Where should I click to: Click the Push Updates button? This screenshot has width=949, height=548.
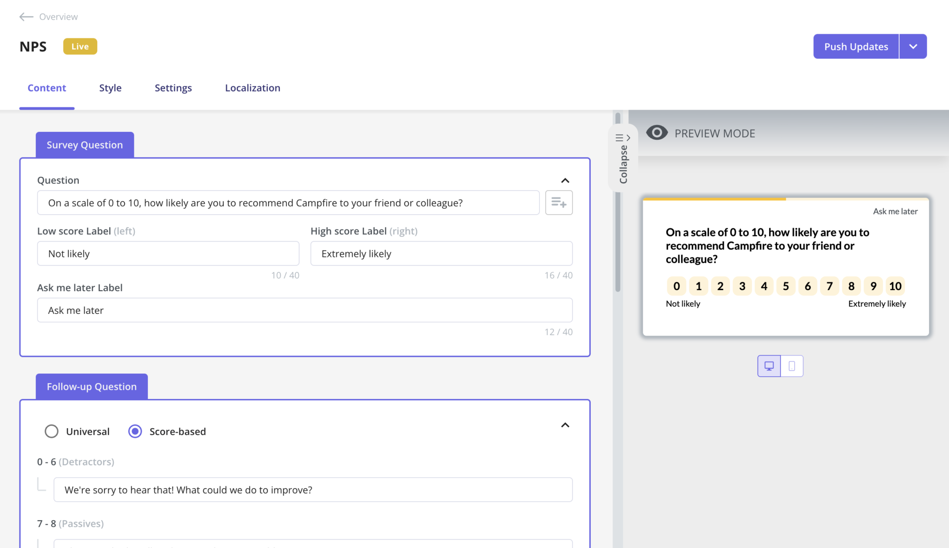(x=855, y=46)
